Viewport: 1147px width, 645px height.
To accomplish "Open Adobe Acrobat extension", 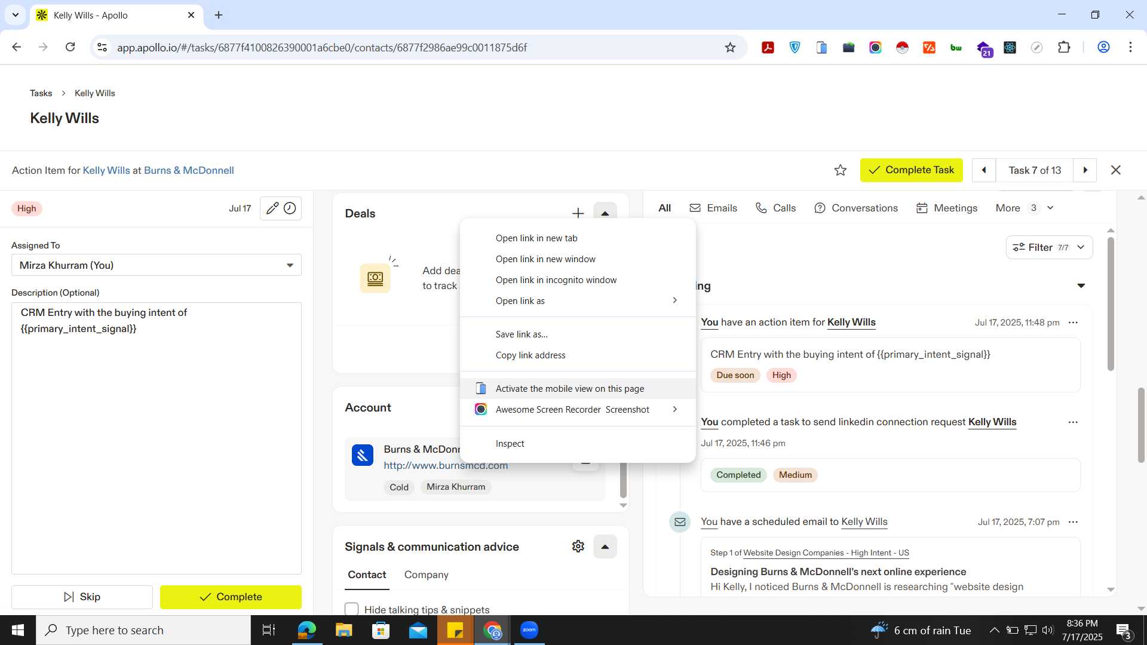I will 768,47.
